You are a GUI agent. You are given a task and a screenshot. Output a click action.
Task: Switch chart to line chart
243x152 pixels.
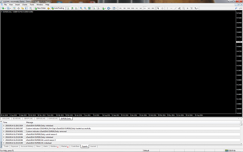77,8
